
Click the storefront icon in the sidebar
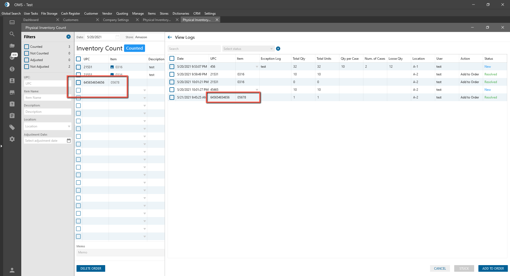tap(12, 92)
